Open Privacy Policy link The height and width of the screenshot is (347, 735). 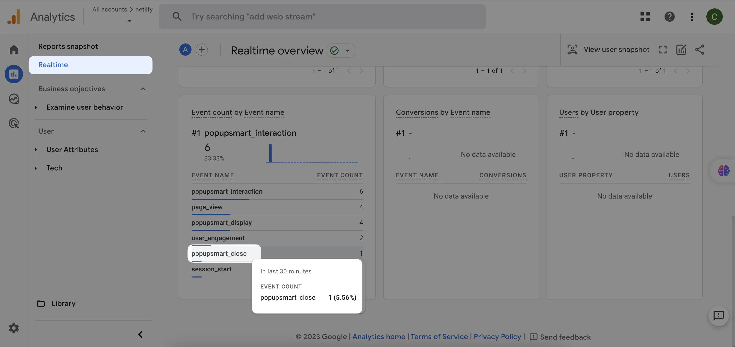497,337
